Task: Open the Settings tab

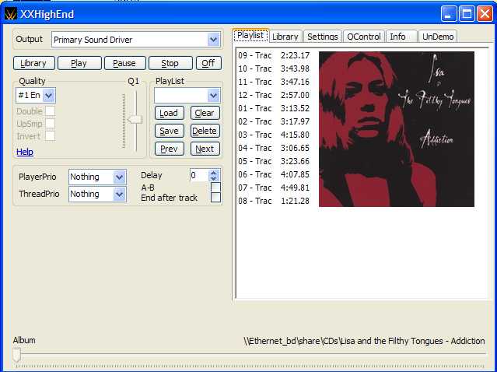Action: pos(322,37)
